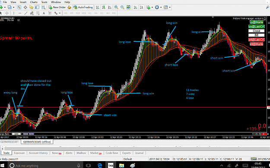Expand the new chart dropdown arrow
The image size is (270, 168).
tap(5, 7)
